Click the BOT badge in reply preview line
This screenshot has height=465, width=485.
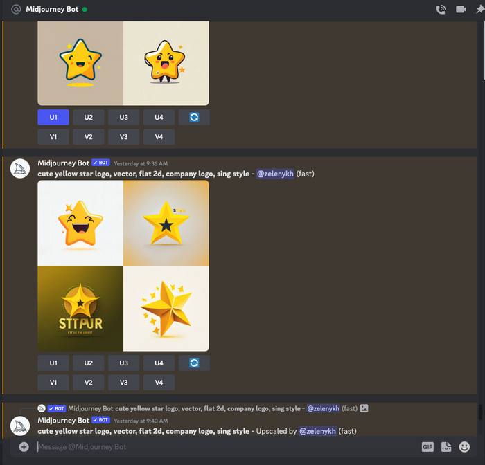click(x=57, y=408)
